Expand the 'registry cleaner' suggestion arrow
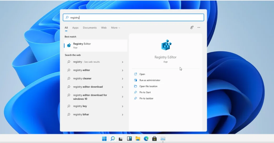This screenshot has width=274, height=143. [x=123, y=79]
